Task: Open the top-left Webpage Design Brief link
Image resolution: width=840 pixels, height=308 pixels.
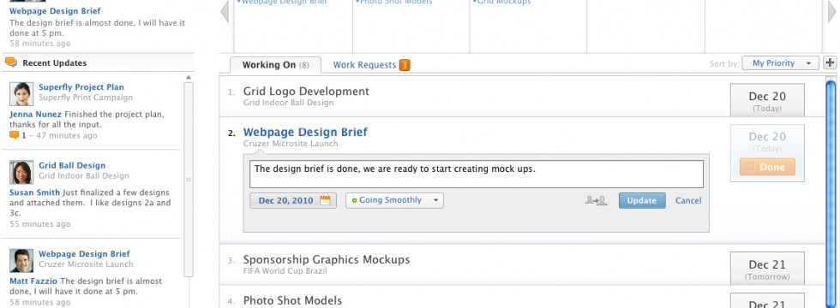Action: [55, 10]
